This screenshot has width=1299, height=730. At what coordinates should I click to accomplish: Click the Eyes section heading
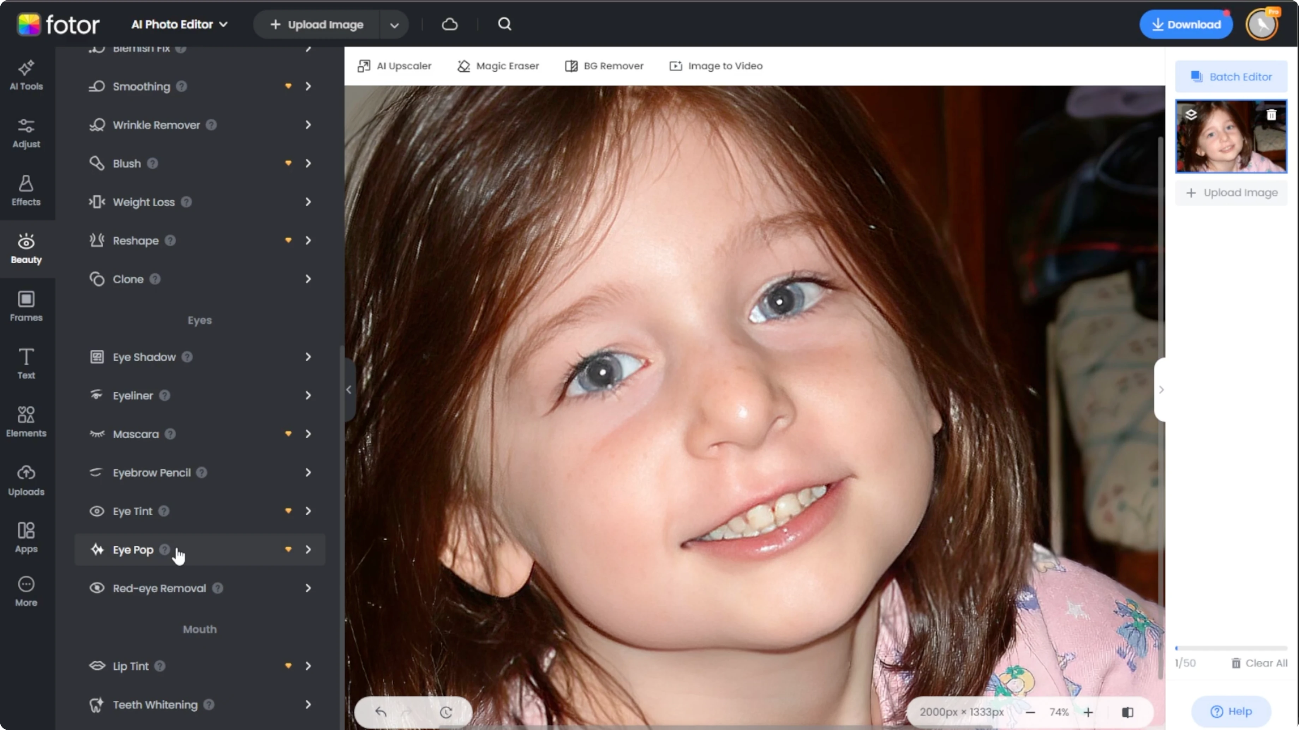[200, 321]
